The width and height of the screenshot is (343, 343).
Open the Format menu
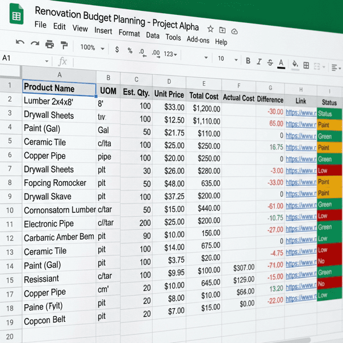129,33
